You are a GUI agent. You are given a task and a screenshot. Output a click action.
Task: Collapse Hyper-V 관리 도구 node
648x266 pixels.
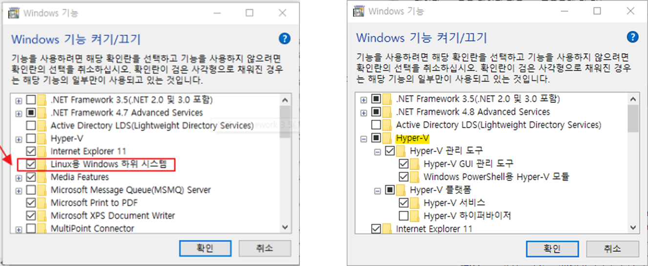[x=377, y=152]
